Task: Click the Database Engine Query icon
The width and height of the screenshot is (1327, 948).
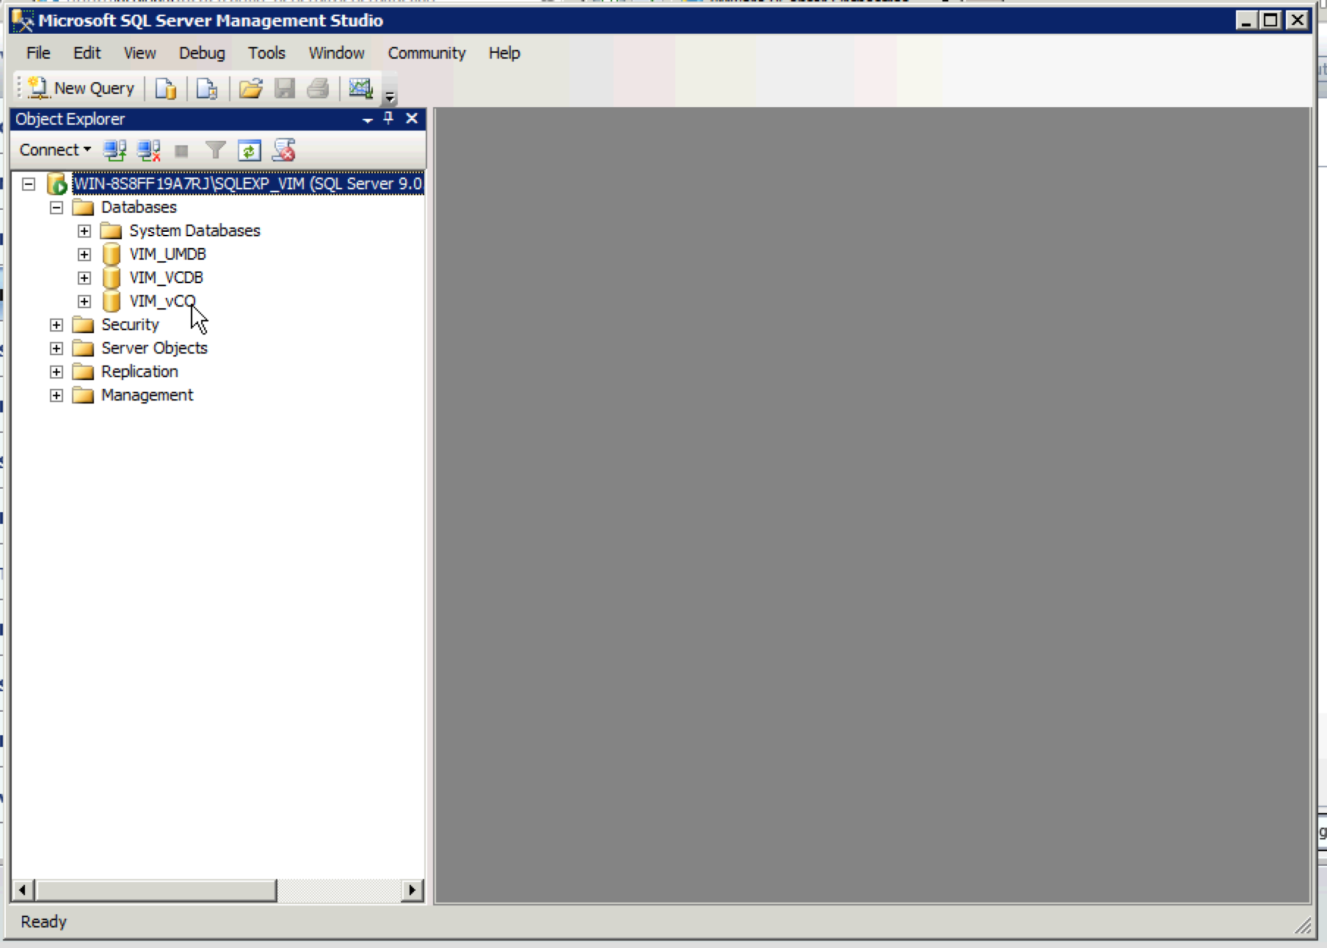Action: 166,89
